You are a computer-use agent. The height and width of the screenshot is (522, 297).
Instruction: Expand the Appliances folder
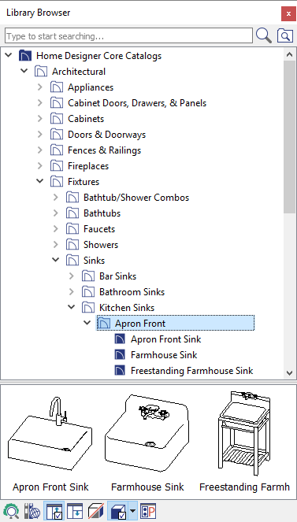point(40,87)
